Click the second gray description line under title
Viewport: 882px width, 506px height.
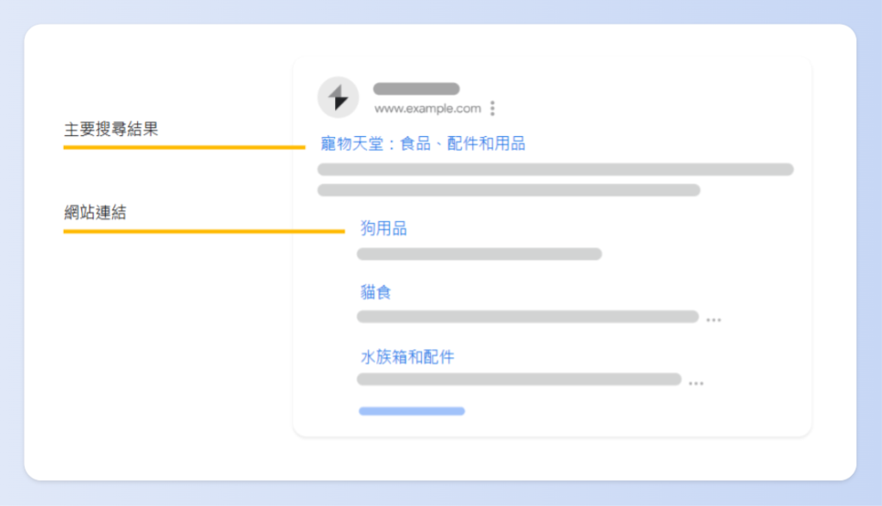point(508,190)
